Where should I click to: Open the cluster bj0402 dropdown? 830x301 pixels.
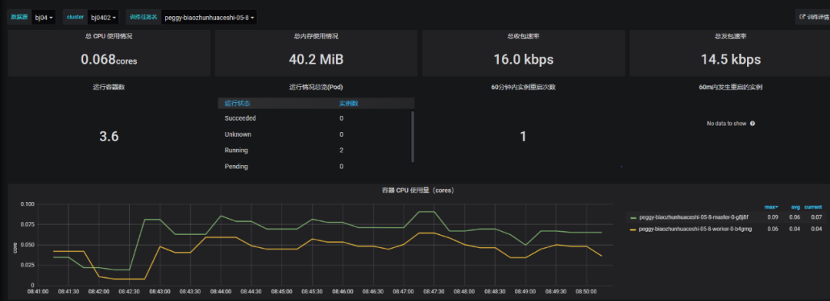point(104,18)
